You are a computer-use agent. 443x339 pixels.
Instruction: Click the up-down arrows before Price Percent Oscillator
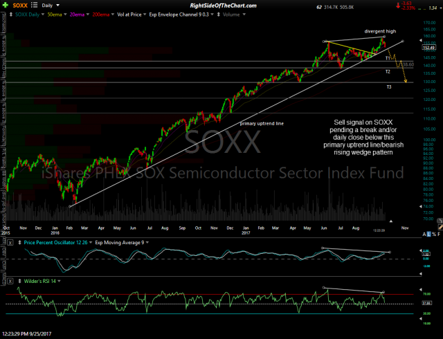pos(20,242)
